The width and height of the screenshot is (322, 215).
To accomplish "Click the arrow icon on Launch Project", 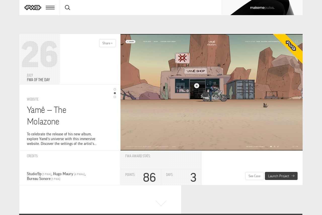I will 293,176.
